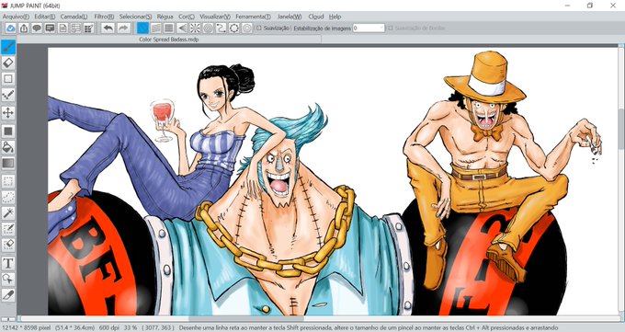Screen dimensions: 625x332
Task: Select the Dot tool
Action: click(x=8, y=79)
